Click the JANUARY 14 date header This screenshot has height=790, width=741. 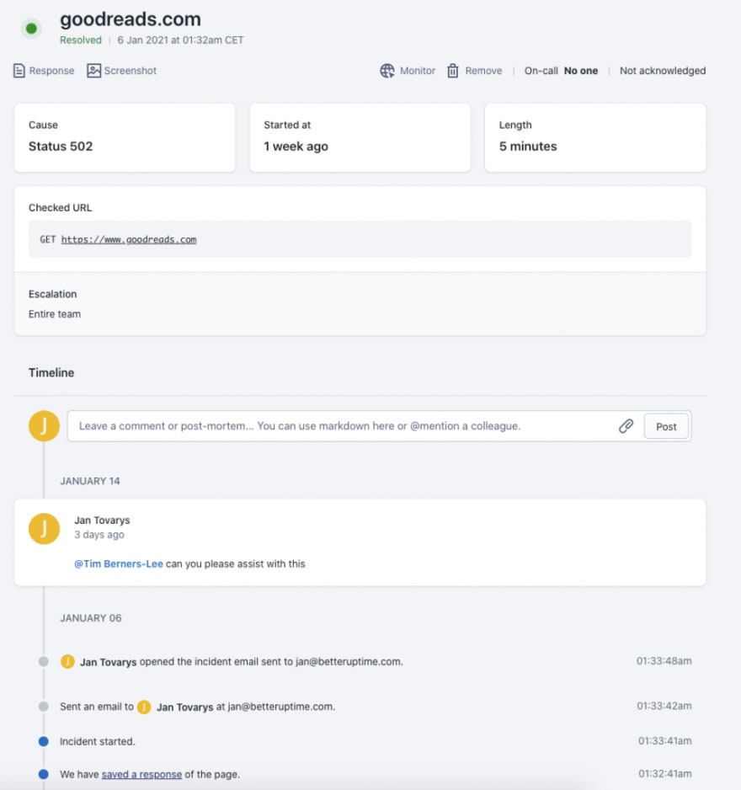click(90, 481)
